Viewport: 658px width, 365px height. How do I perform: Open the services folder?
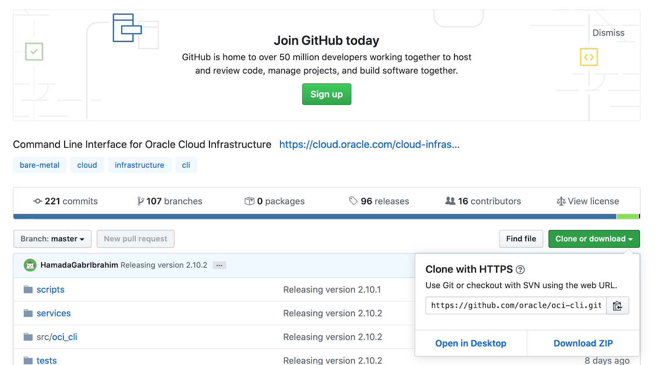[x=53, y=313]
